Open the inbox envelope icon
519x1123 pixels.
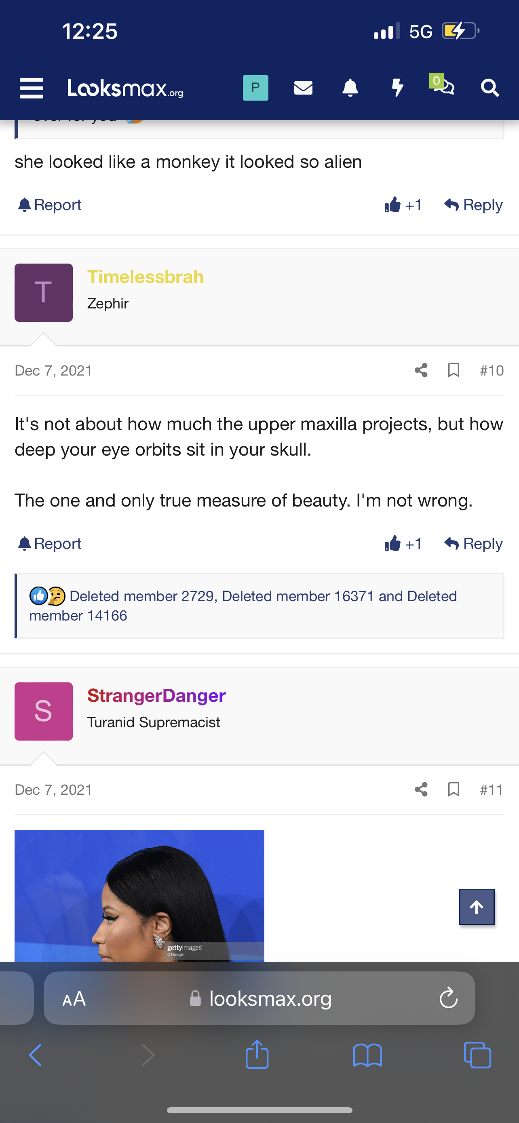(x=303, y=88)
